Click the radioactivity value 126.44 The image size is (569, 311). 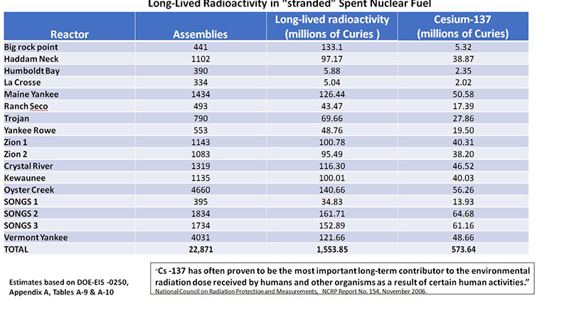pyautogui.click(x=332, y=95)
